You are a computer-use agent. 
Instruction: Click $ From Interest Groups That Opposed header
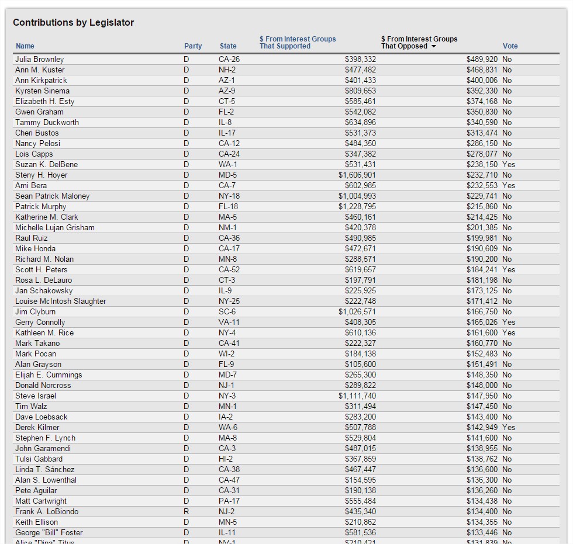pyautogui.click(x=419, y=42)
